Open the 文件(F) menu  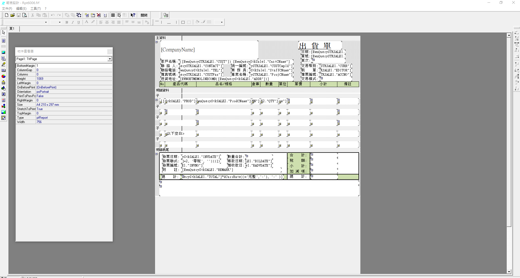tap(7, 9)
